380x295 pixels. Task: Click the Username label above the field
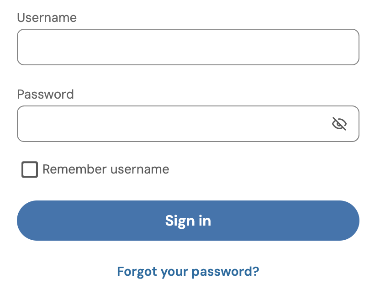click(x=47, y=18)
